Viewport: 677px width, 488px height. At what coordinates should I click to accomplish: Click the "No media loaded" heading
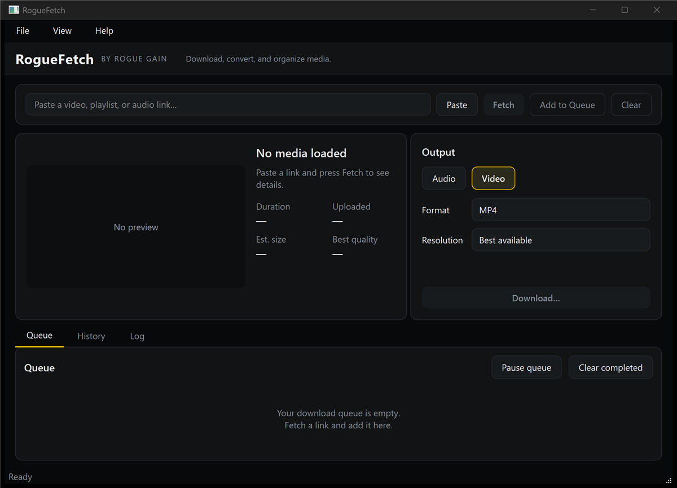[301, 153]
